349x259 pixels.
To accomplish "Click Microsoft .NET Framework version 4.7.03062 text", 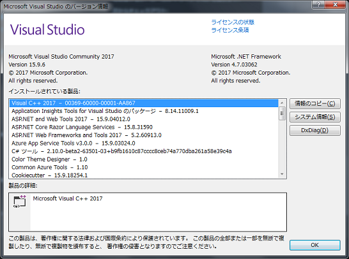I will tap(234, 64).
